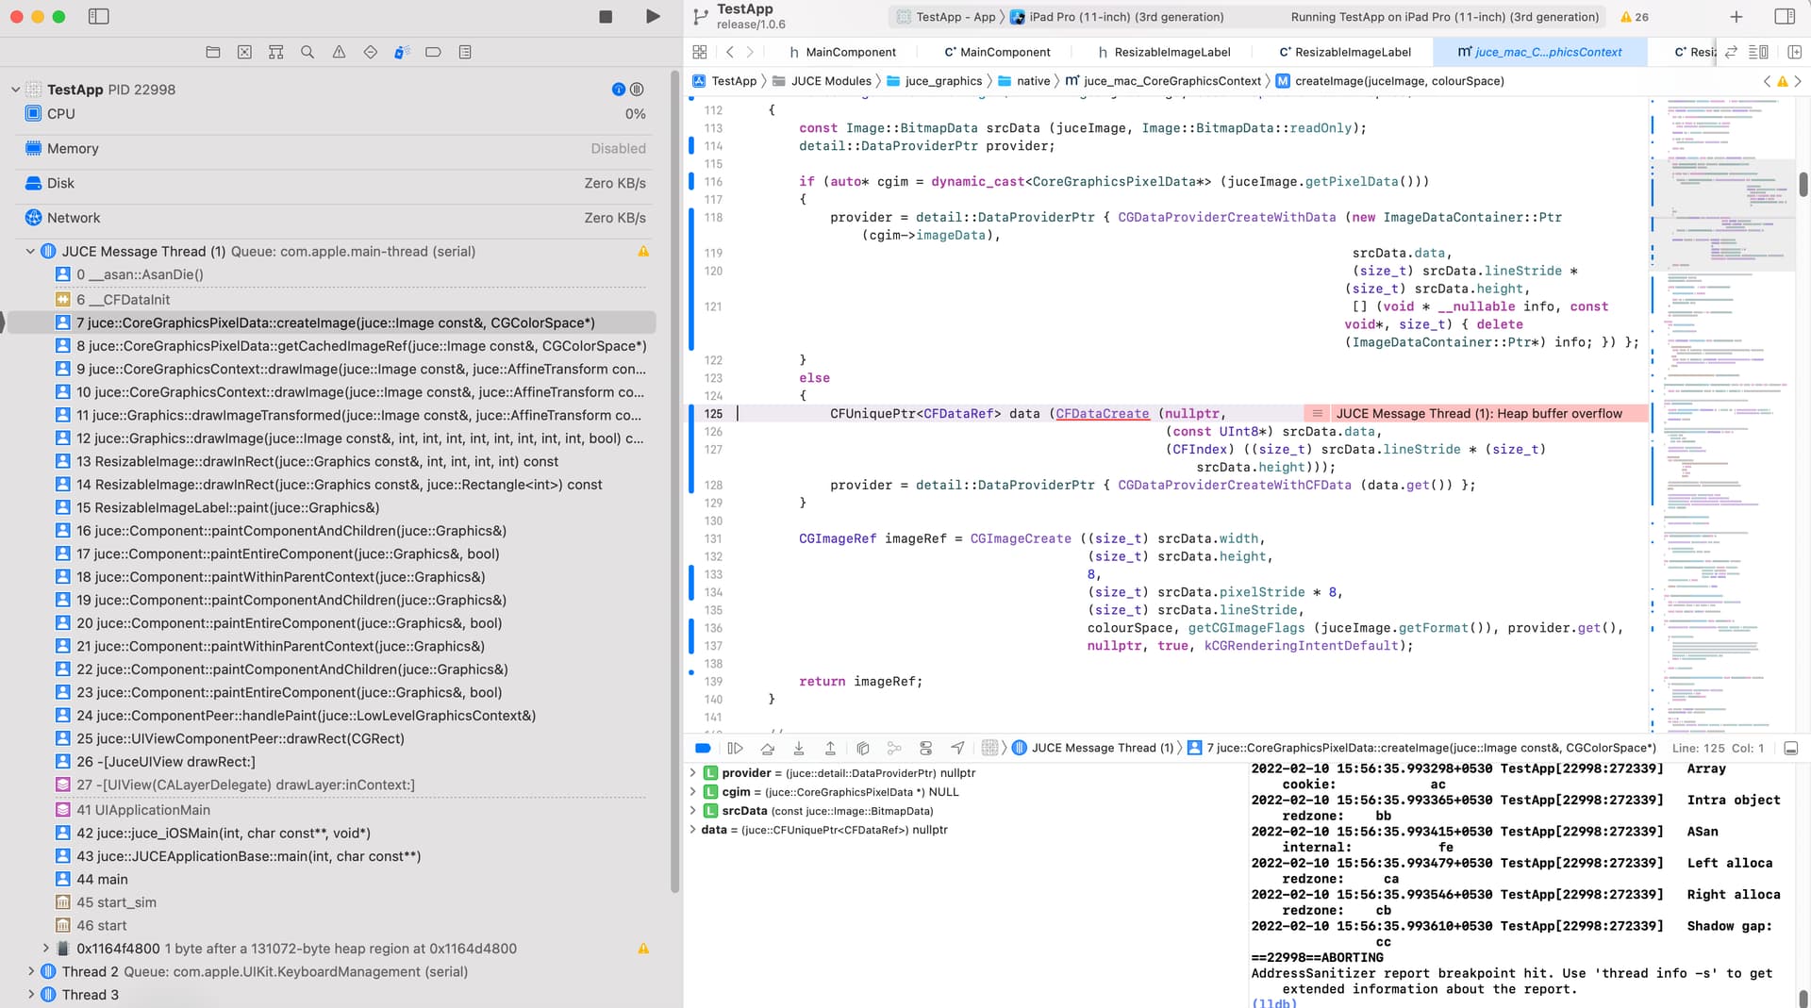1811x1008 pixels.
Task: Click the Step Out button
Action: pos(830,748)
